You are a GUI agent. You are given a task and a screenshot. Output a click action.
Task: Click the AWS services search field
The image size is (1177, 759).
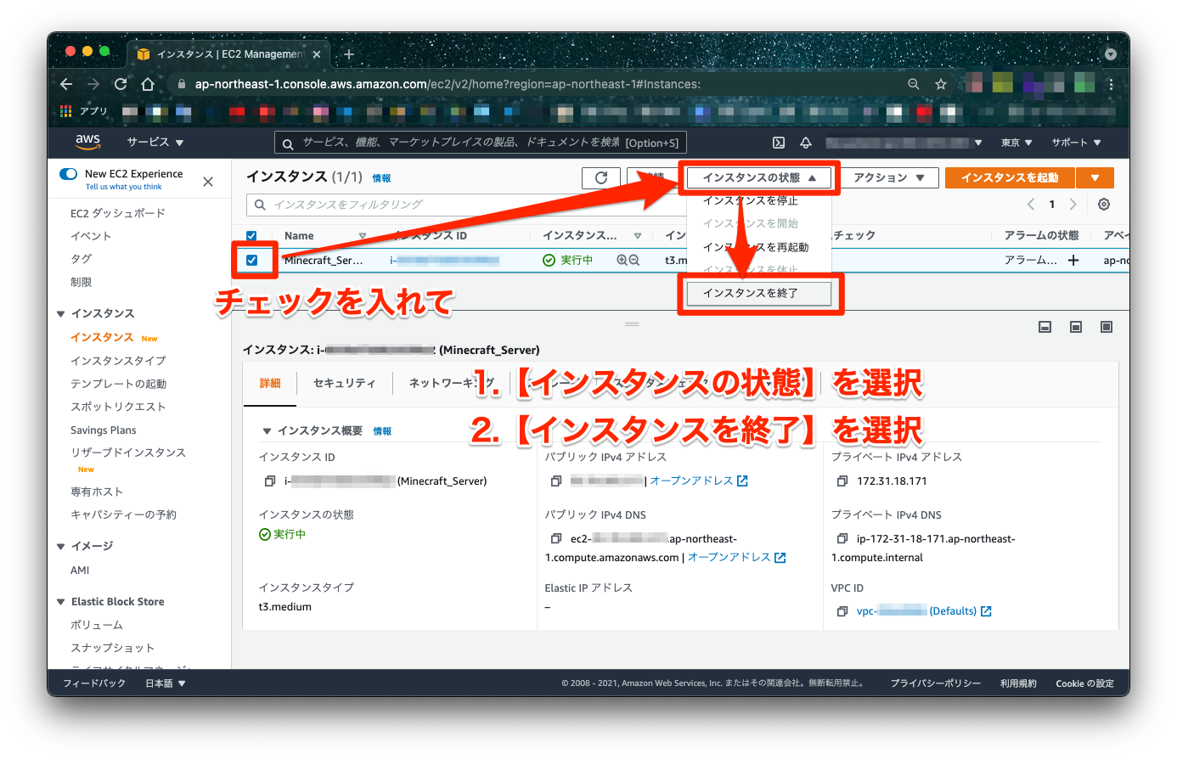[481, 143]
